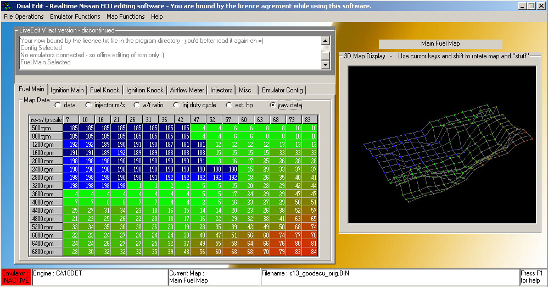Switch to the Fuel Main tab
Image resolution: width=548 pixels, height=287 pixels.
pos(31,89)
